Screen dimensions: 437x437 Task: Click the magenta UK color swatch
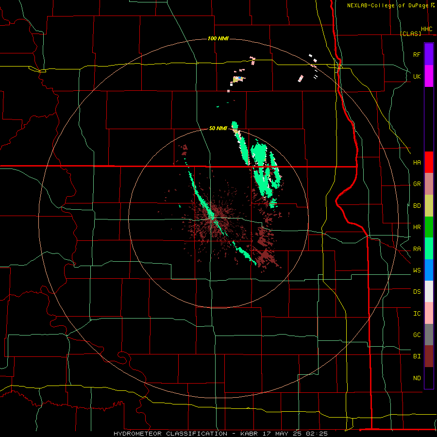pos(429,76)
